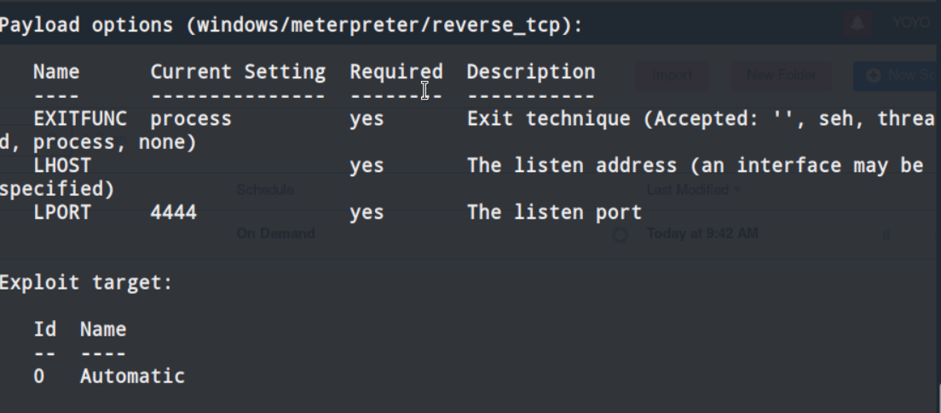Image resolution: width=941 pixels, height=413 pixels.
Task: Click the Payload options heading line
Action: click(292, 26)
